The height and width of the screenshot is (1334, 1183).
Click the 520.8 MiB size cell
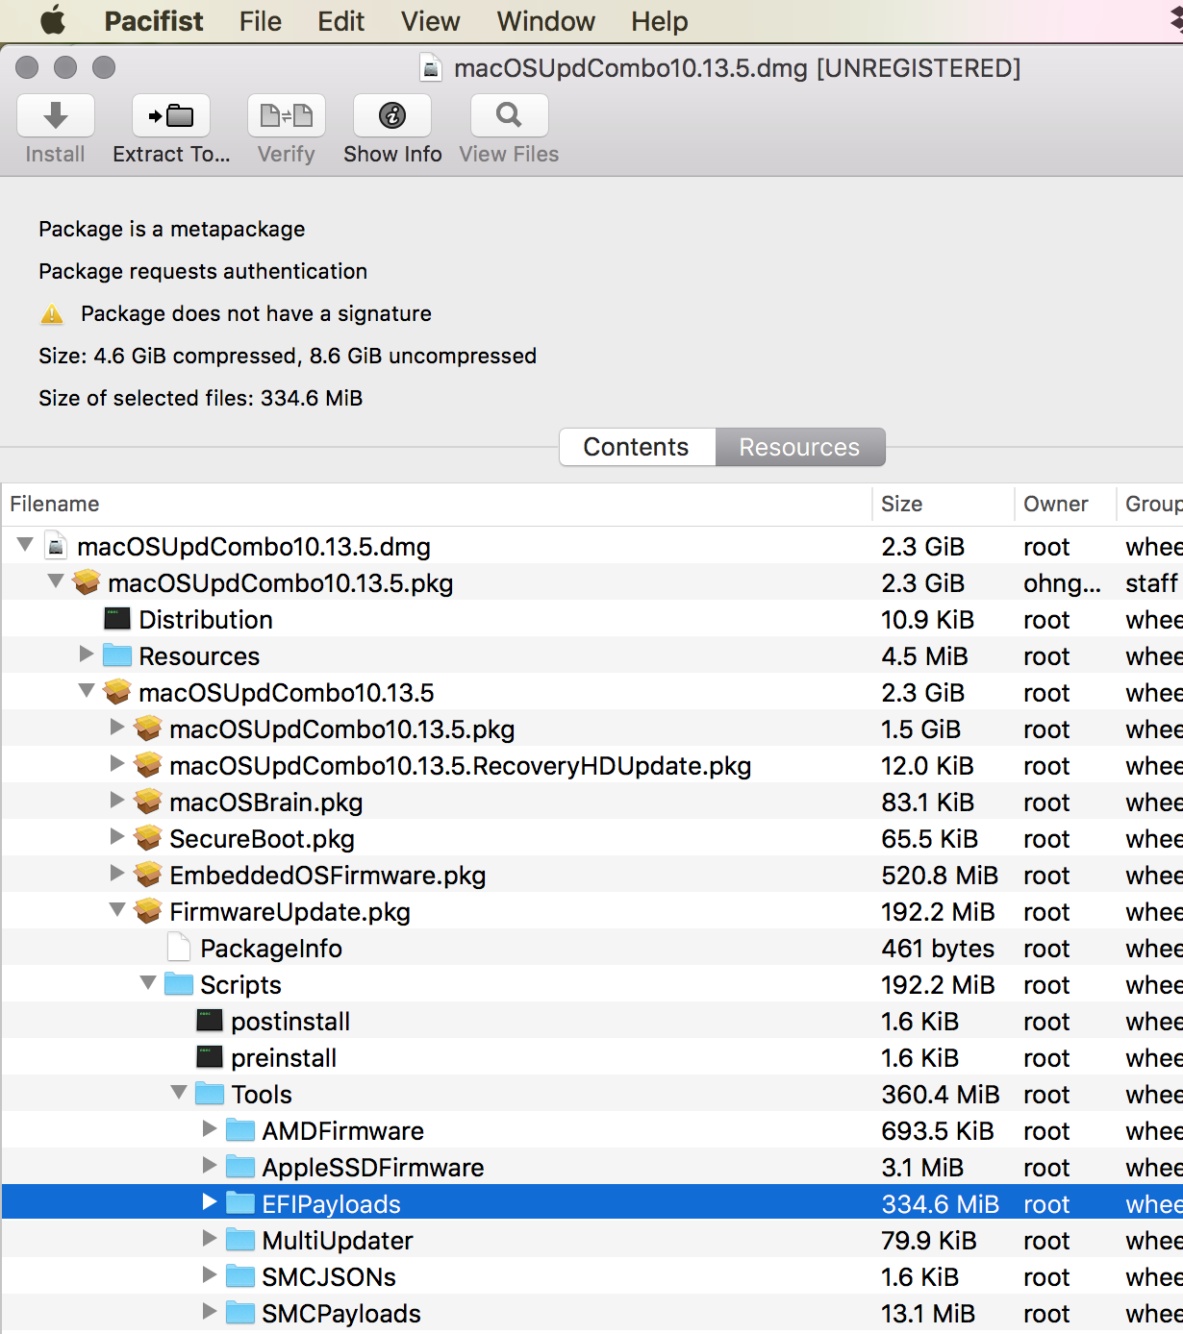pos(940,876)
